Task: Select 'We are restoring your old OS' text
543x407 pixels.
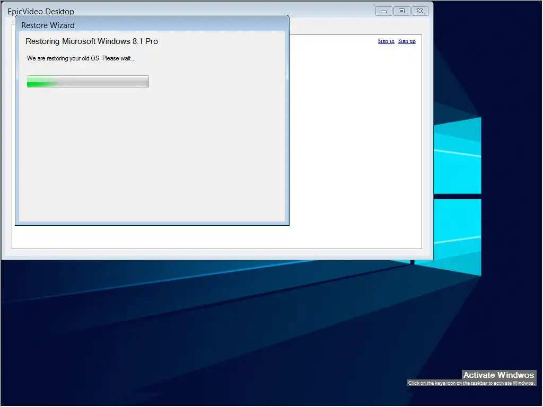Action: click(x=64, y=58)
